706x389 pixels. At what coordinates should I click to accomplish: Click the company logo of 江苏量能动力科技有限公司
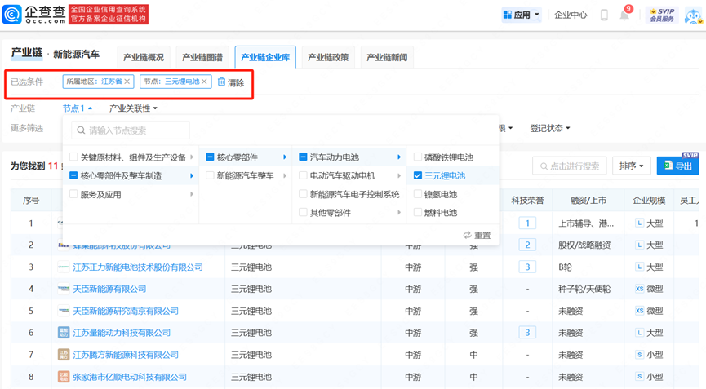click(64, 333)
